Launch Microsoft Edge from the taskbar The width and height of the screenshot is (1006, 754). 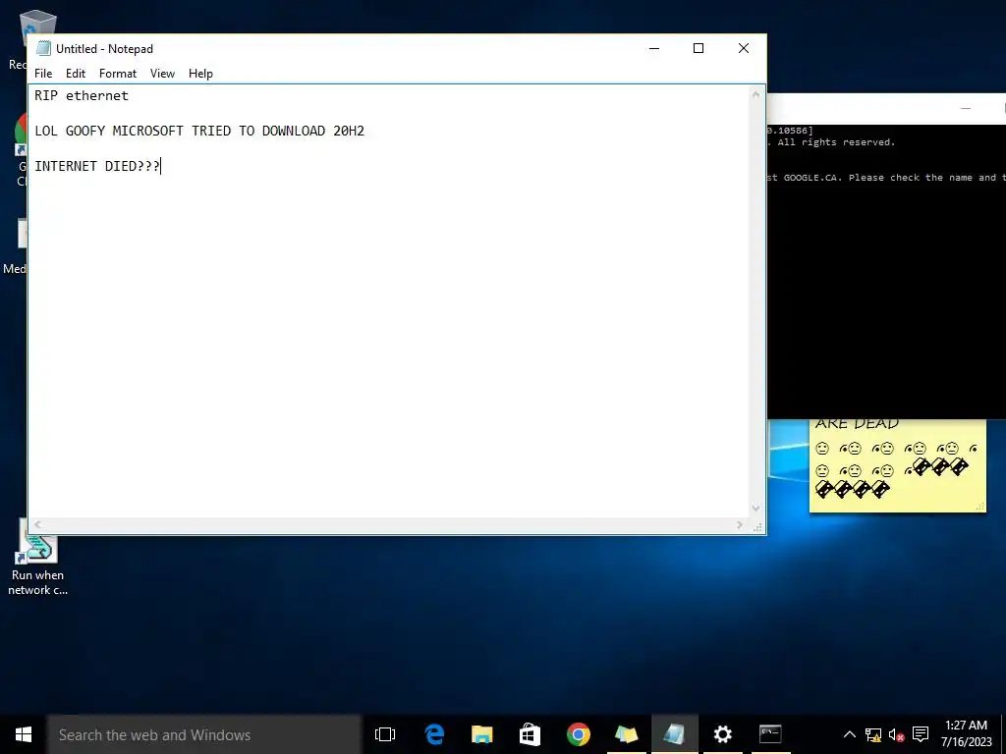[434, 734]
